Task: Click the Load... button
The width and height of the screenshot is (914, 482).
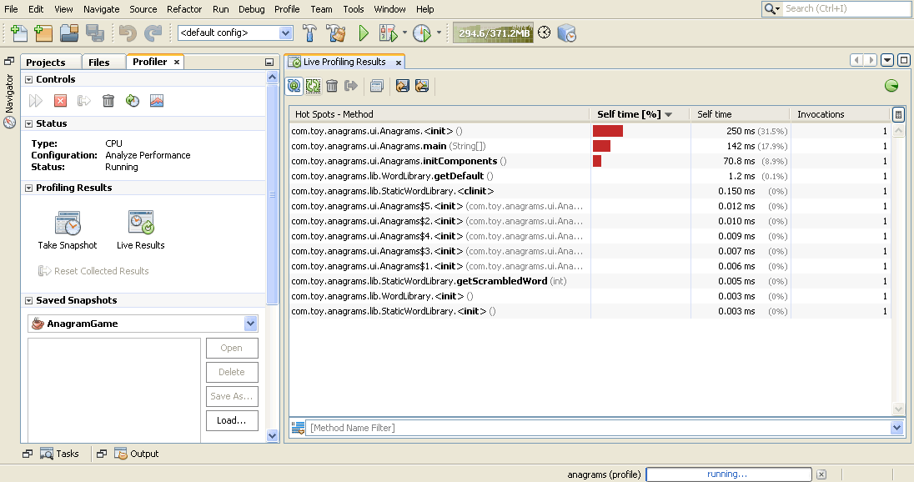Action: click(231, 420)
